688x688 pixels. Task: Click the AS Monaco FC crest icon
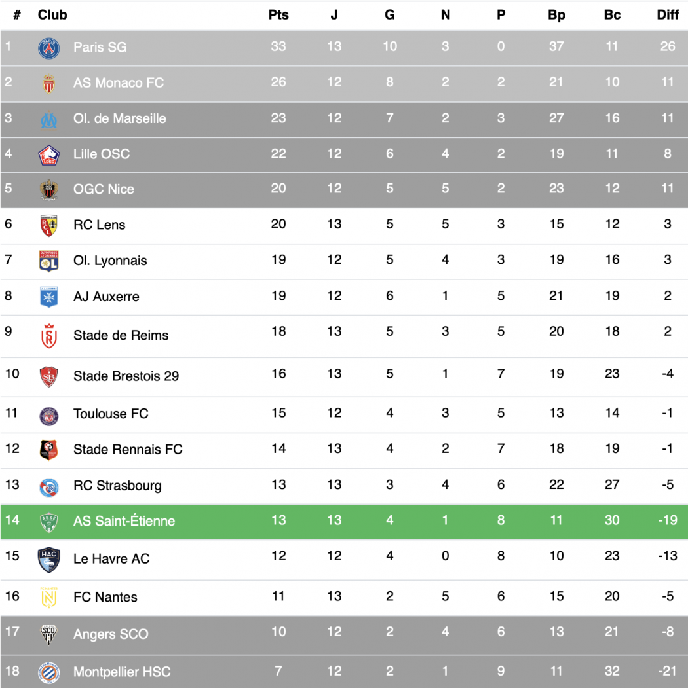pyautogui.click(x=48, y=83)
